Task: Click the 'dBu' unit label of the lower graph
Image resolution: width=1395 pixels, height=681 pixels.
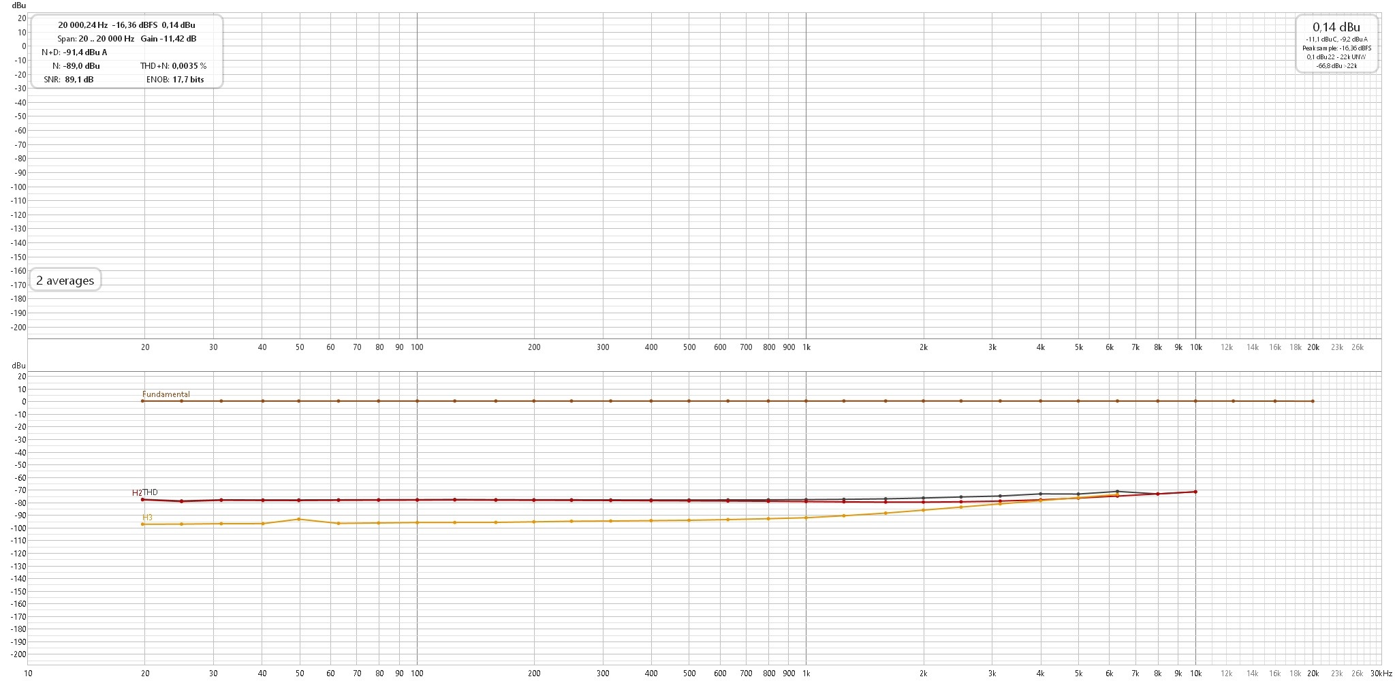Action: [19, 366]
